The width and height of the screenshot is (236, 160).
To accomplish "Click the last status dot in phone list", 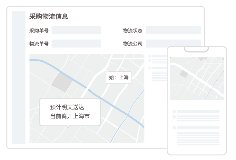I will pos(174,128).
